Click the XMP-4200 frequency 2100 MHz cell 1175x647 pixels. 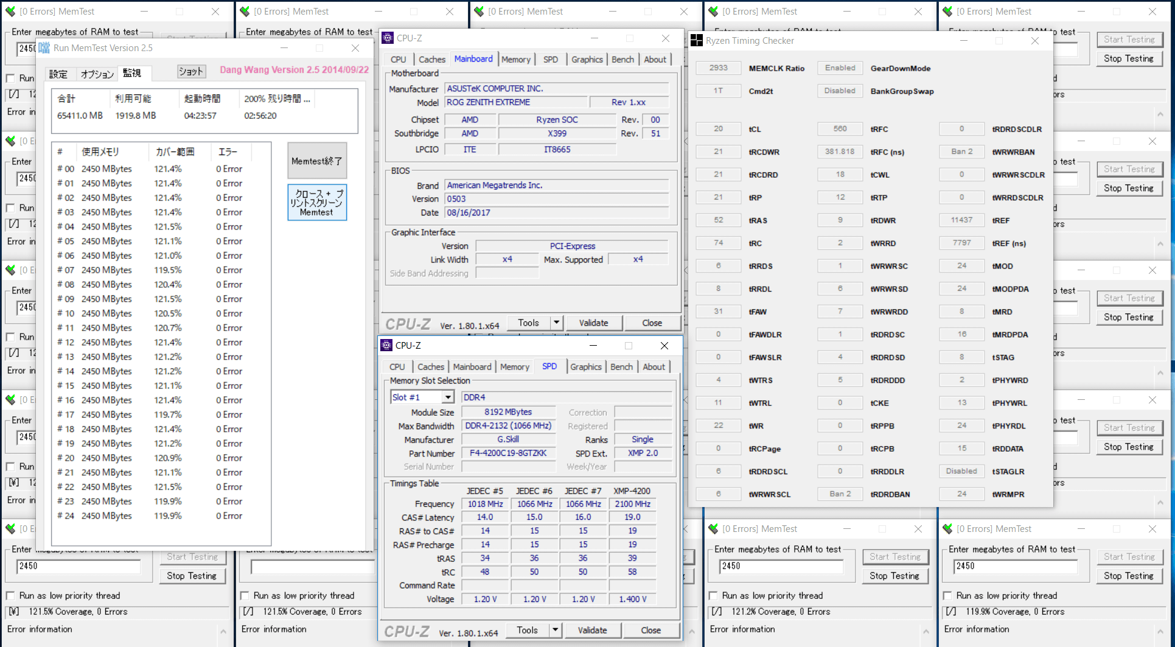tap(632, 504)
